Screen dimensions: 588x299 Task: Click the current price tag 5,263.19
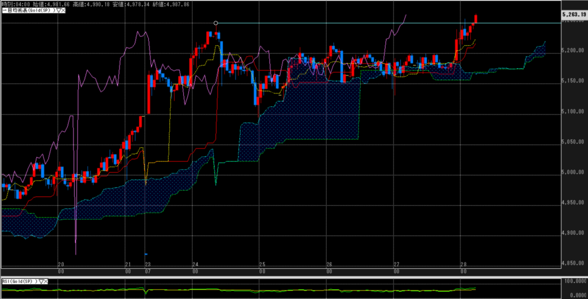pyautogui.click(x=574, y=13)
